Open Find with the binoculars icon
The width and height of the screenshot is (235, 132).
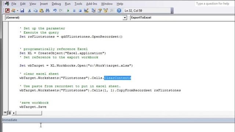click(x=47, y=11)
